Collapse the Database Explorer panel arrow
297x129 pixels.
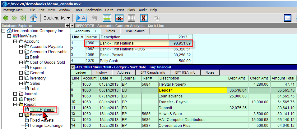coord(67,26)
